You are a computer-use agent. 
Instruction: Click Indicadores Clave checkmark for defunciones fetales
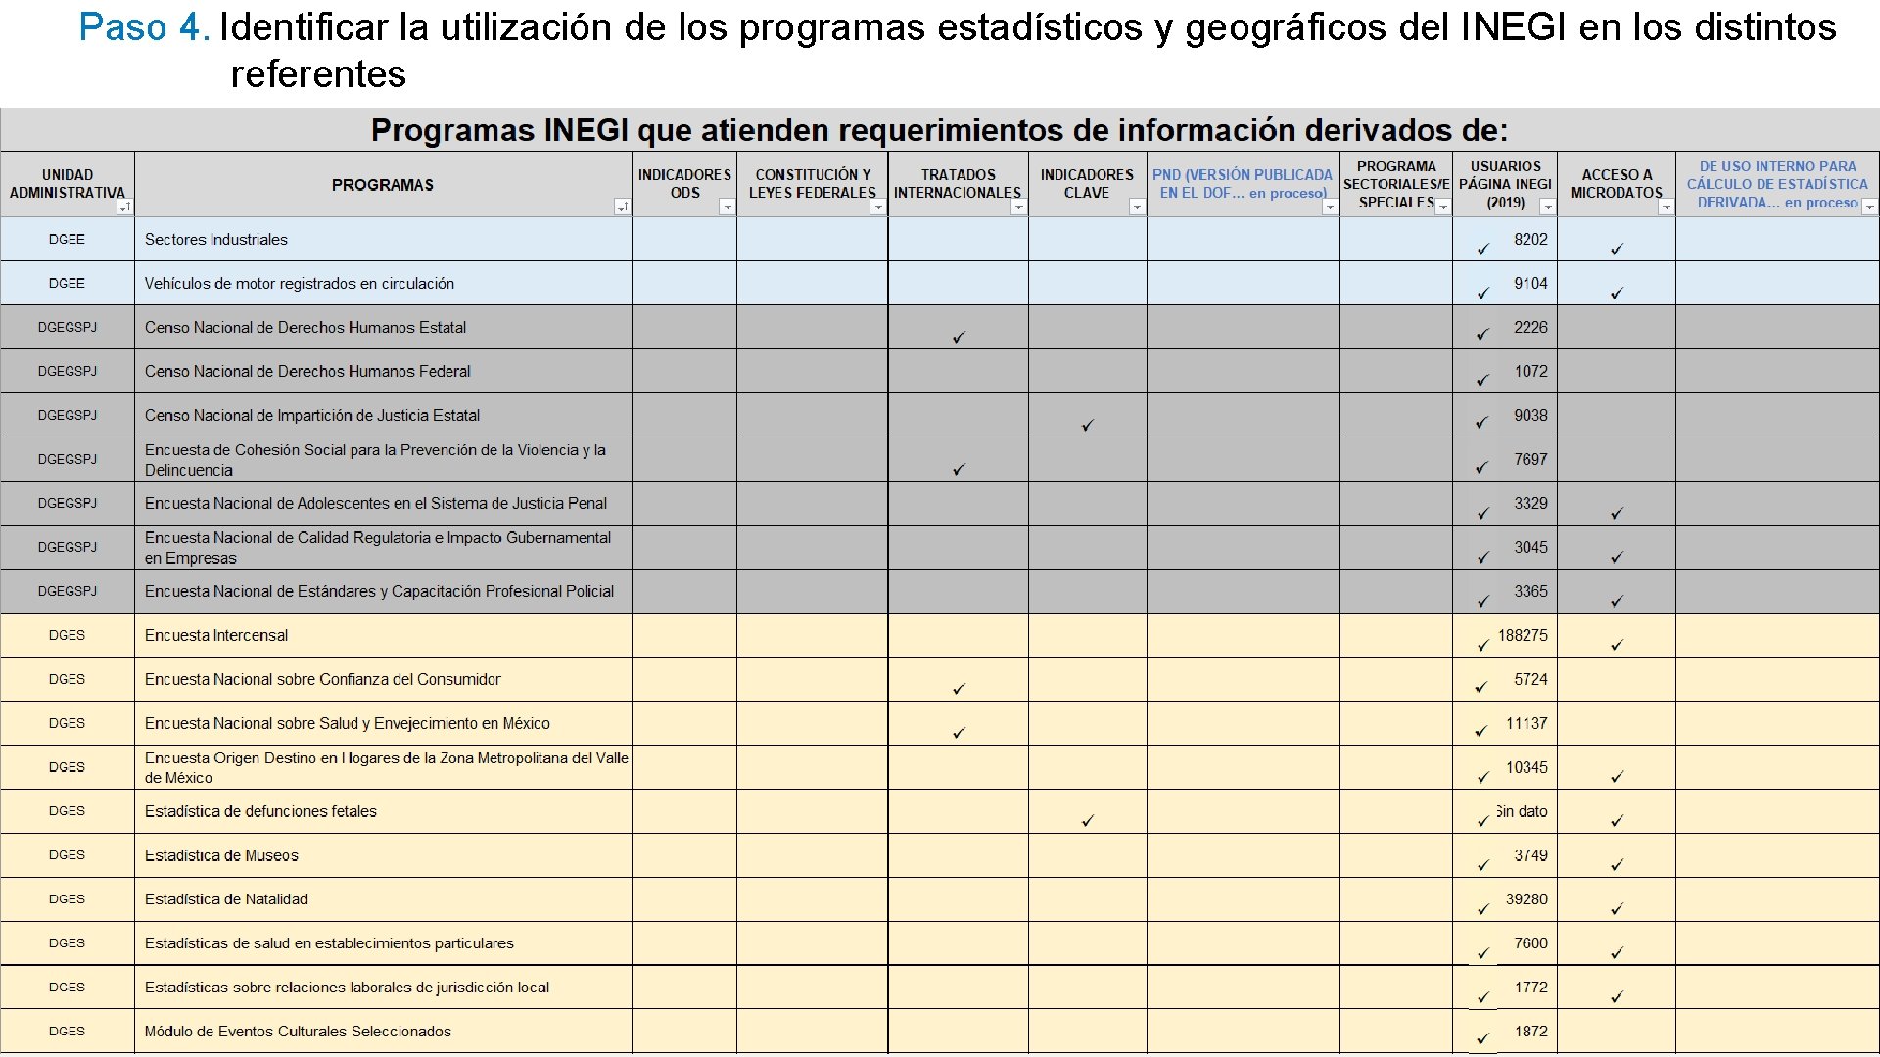coord(1087,820)
